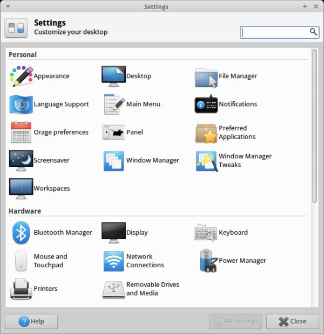Open the Preferred Applications box icon
Image resolution: width=324 pixels, height=334 pixels.
pos(206,134)
